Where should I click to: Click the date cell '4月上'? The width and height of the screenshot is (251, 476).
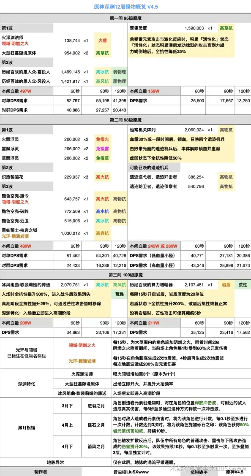[x=66, y=425]
